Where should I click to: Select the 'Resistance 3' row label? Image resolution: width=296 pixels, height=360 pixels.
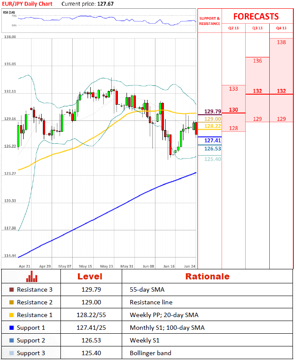point(35,289)
